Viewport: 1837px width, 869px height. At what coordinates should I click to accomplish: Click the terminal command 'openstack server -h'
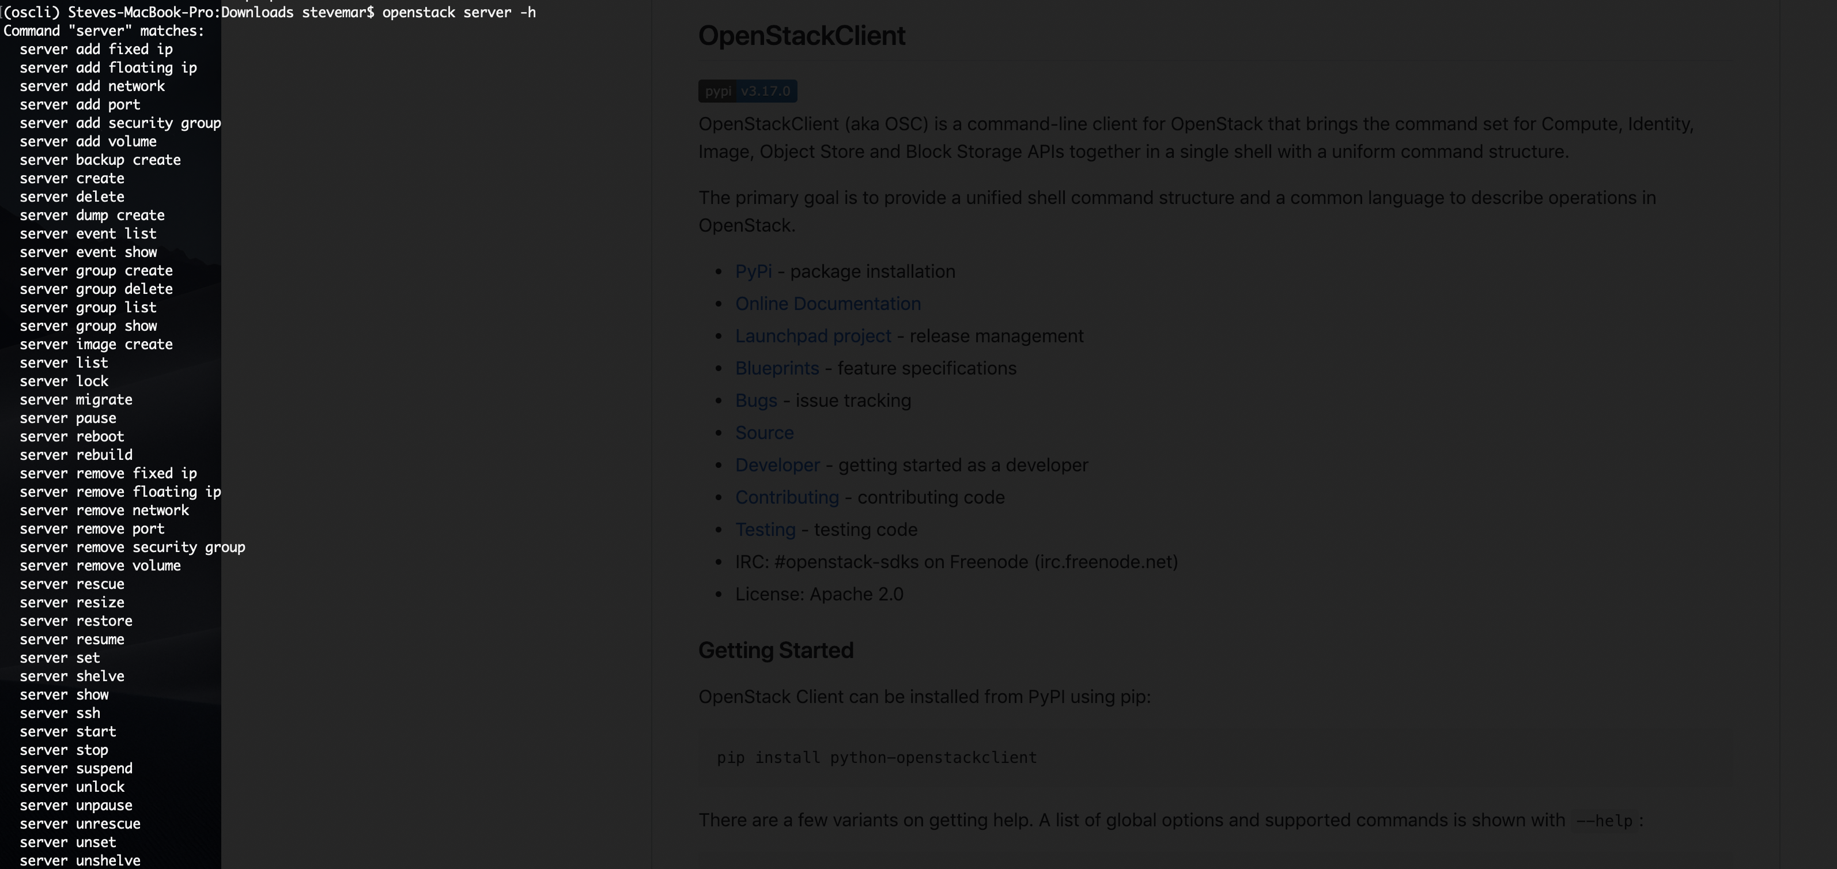coord(459,12)
